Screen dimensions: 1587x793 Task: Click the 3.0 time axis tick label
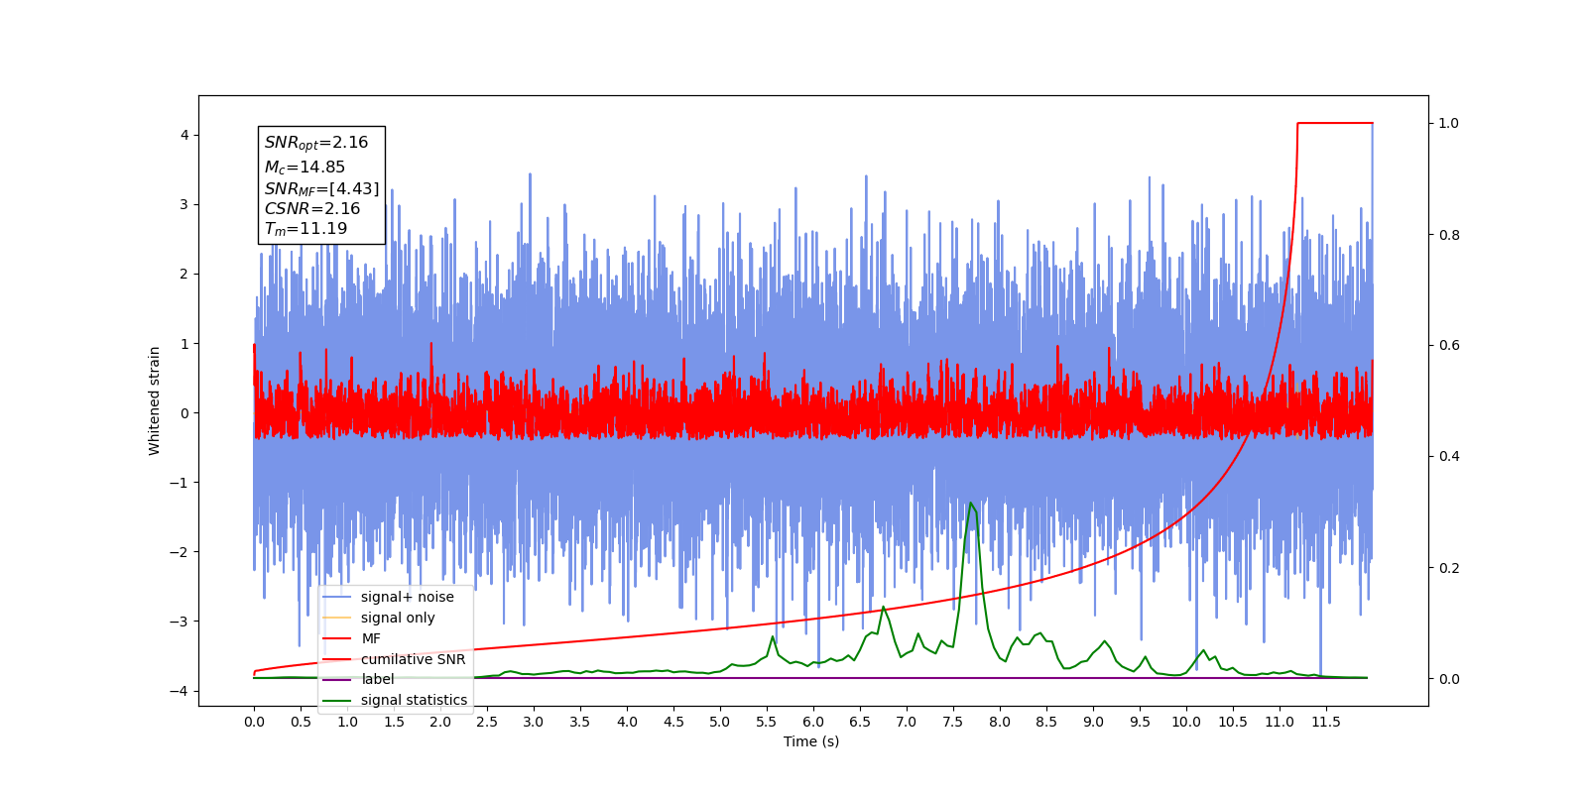(x=534, y=722)
